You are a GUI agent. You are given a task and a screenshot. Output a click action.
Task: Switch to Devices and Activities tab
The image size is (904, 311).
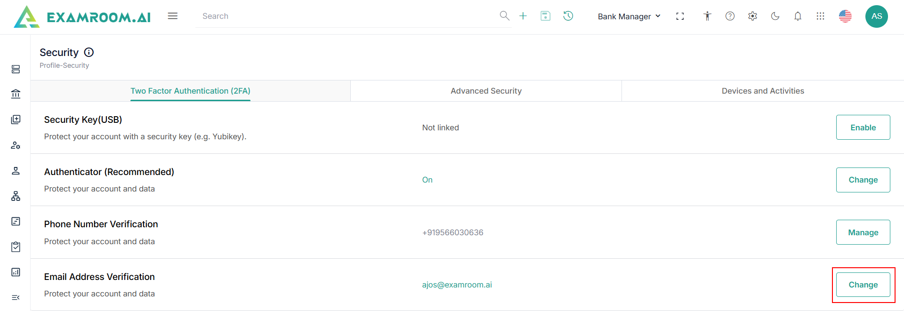(x=763, y=91)
